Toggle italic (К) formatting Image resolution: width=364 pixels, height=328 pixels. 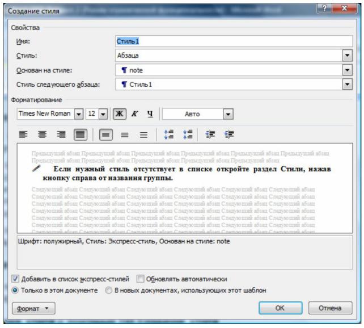point(134,114)
